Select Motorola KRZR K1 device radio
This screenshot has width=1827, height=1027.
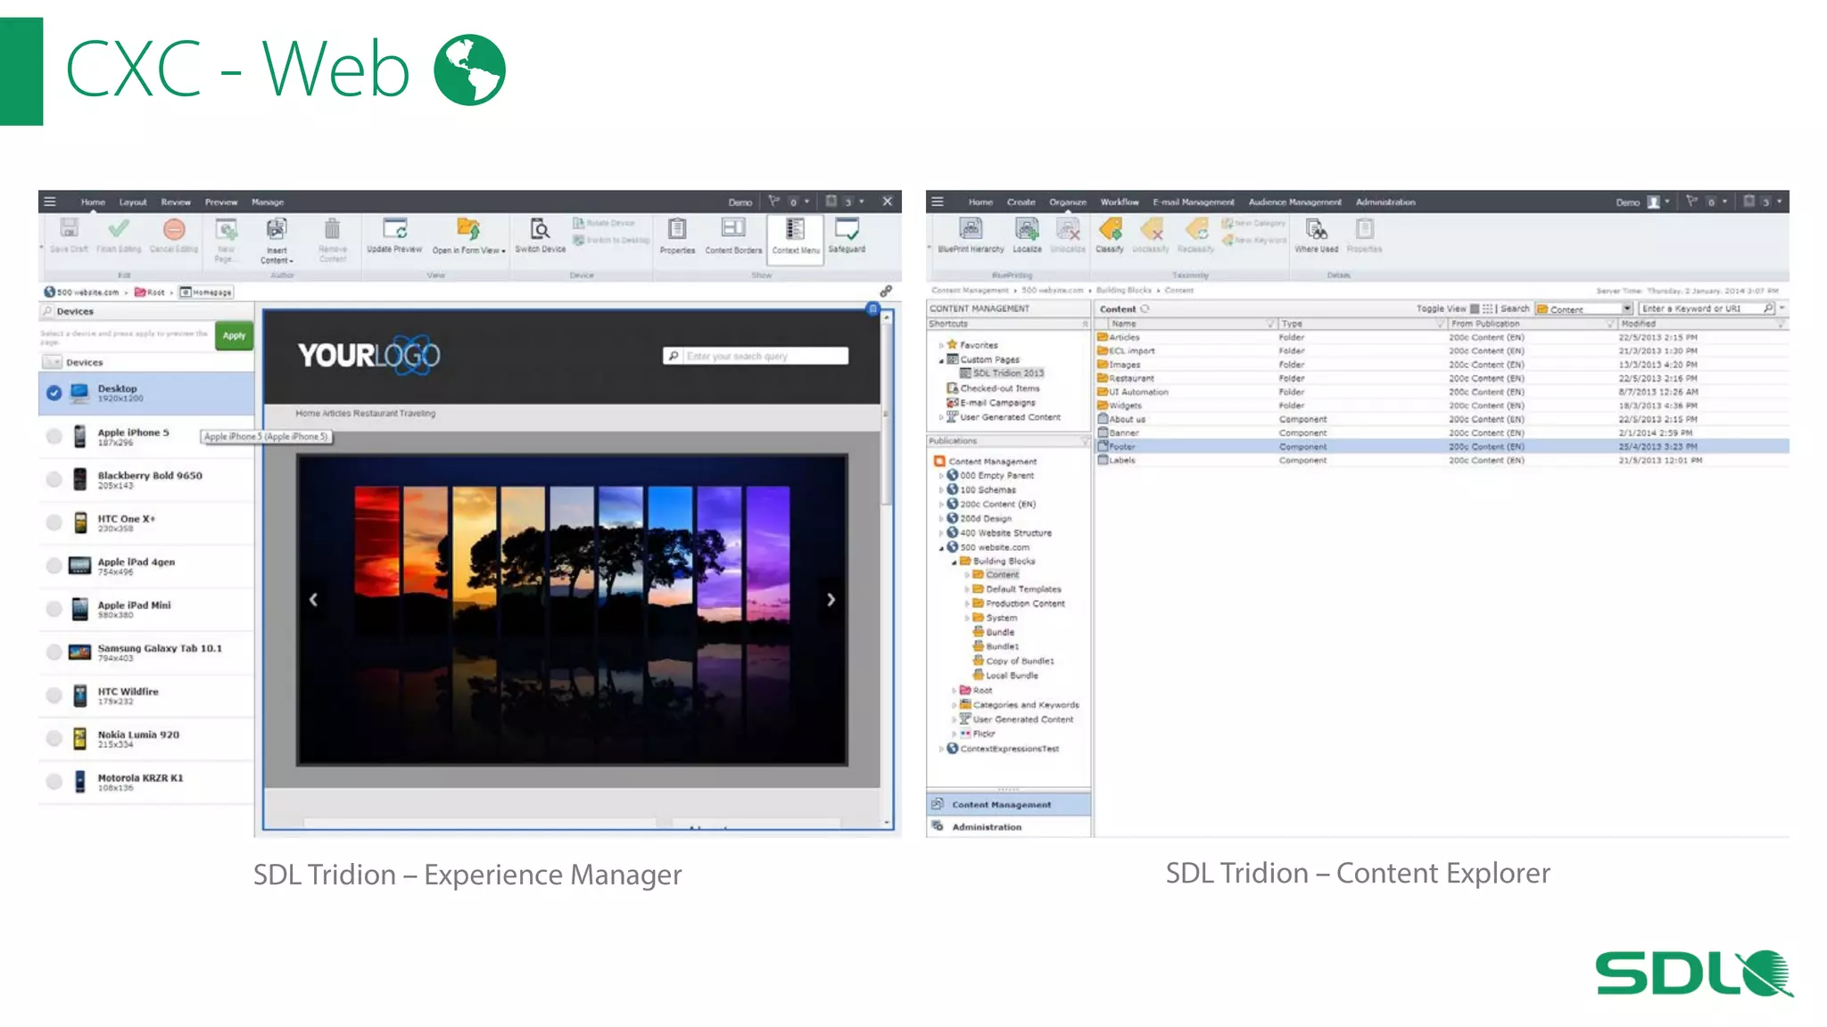click(x=54, y=782)
